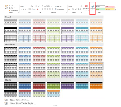The width and height of the screenshot is (121, 107).
Task: Click the Wrap Text button
Action: click(x=58, y=6)
